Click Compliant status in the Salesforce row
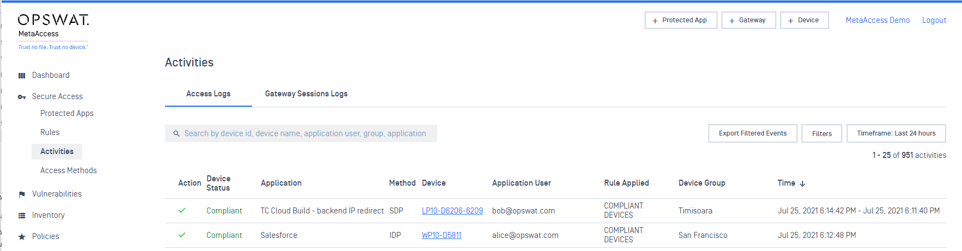The image size is (962, 251). point(224,235)
